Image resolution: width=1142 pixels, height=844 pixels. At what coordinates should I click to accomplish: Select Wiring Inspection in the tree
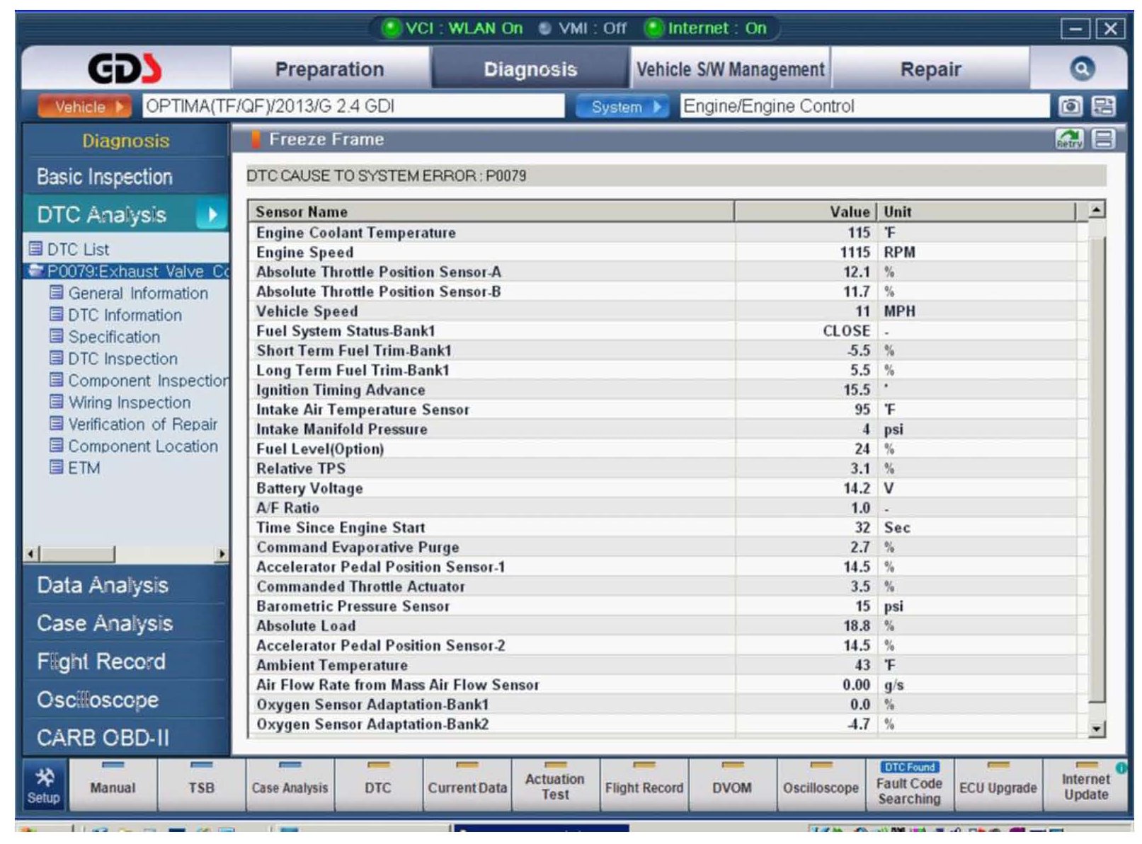point(129,403)
